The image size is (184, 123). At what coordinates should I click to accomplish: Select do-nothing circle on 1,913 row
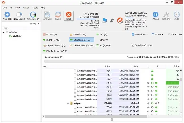152,91
